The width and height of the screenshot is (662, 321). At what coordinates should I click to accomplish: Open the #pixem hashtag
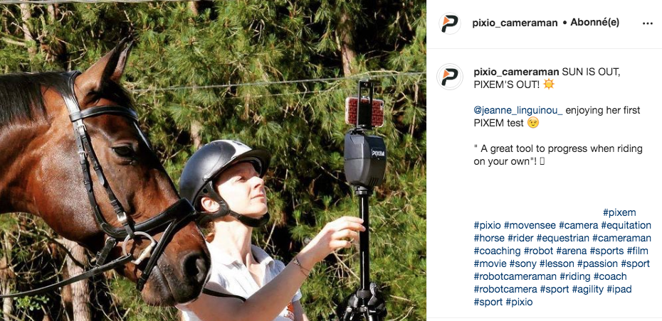[x=619, y=212]
